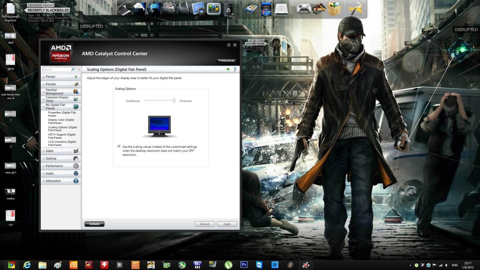This screenshot has width=480, height=270.
Task: Click the Audio speaker category icon
Action: [x=76, y=173]
